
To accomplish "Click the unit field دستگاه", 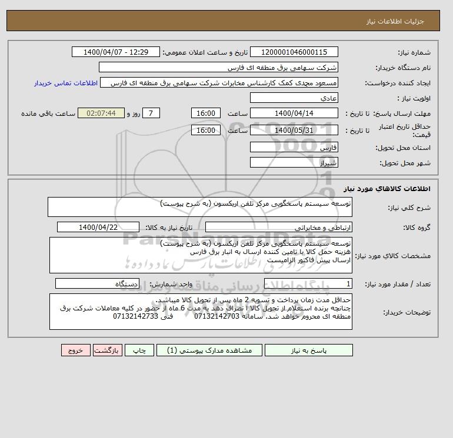I will tap(97, 284).
